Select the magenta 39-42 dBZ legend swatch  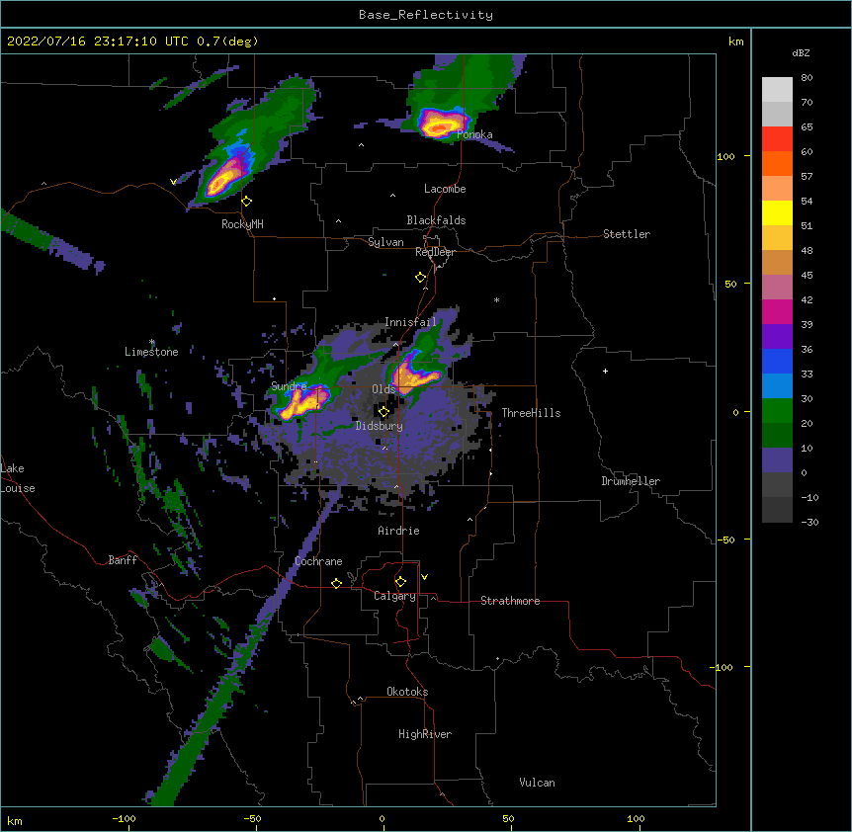click(x=777, y=311)
